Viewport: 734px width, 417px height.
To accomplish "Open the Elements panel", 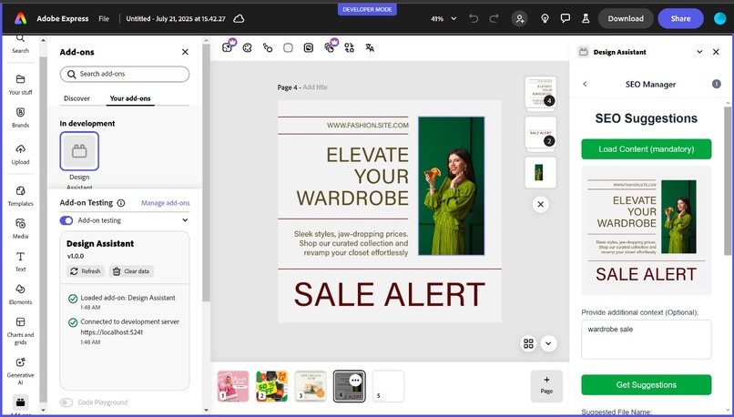I will (x=20, y=294).
